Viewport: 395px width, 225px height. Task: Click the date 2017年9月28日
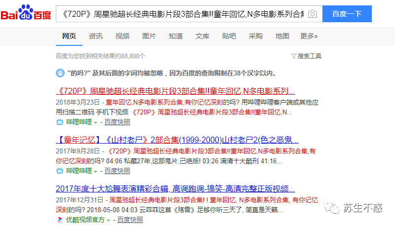[78, 151]
